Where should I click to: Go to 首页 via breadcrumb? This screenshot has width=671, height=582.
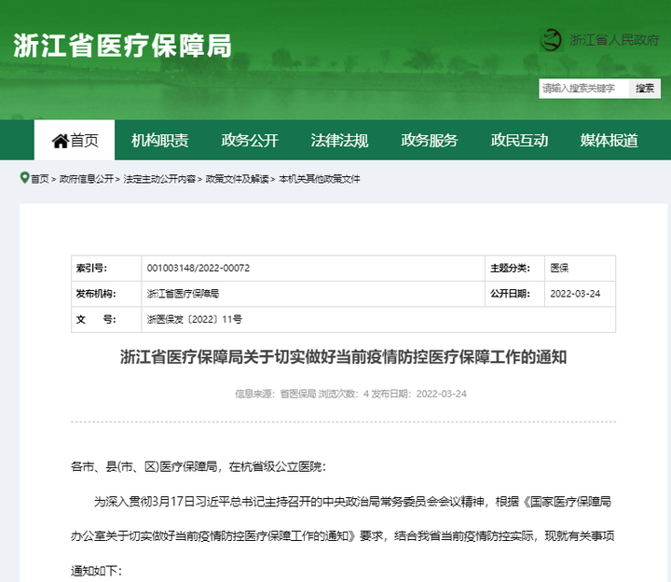coord(40,179)
